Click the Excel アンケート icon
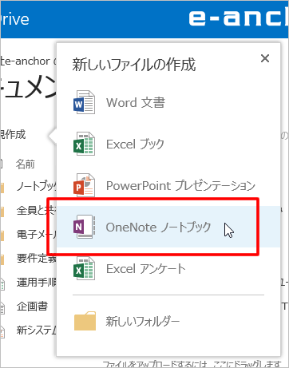The image size is (289, 368). point(84,268)
